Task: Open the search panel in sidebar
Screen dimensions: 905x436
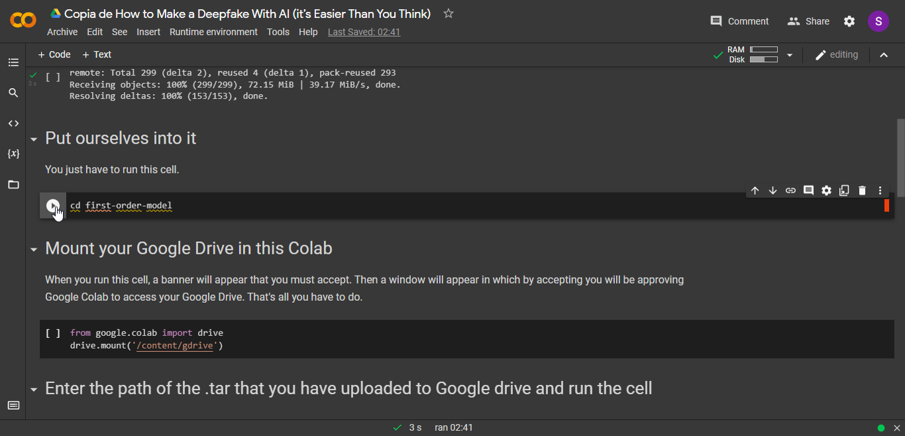Action: click(13, 93)
